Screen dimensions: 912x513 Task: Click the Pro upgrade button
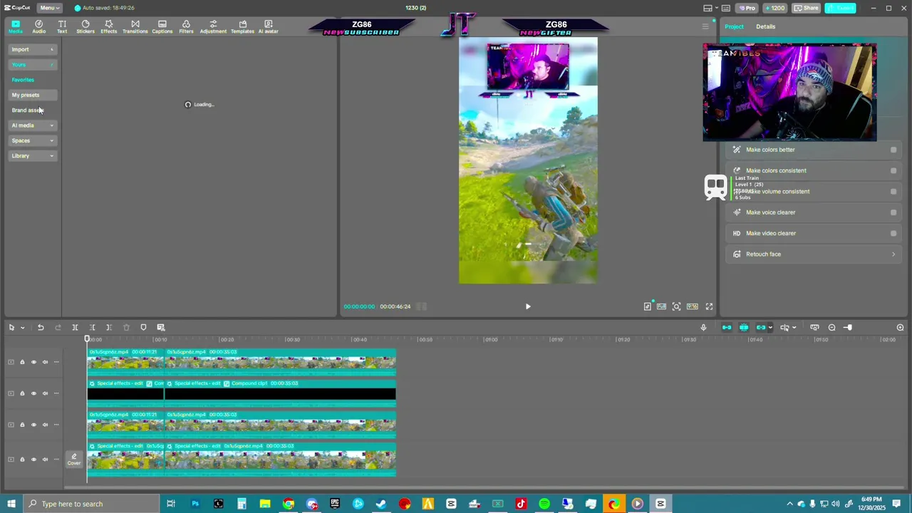coord(747,8)
